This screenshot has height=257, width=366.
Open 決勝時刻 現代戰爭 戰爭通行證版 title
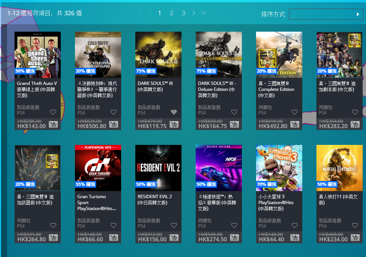[97, 89]
